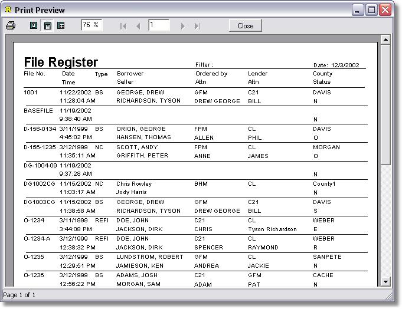The image size is (402, 309).
Task: Click the BASEFILE file number
Action: [x=38, y=111]
